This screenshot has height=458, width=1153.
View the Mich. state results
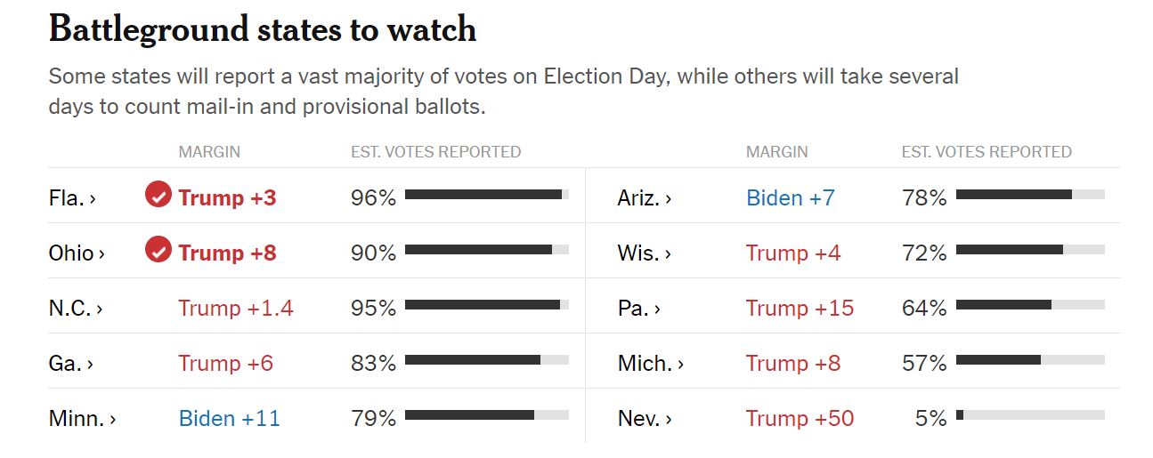click(x=651, y=364)
